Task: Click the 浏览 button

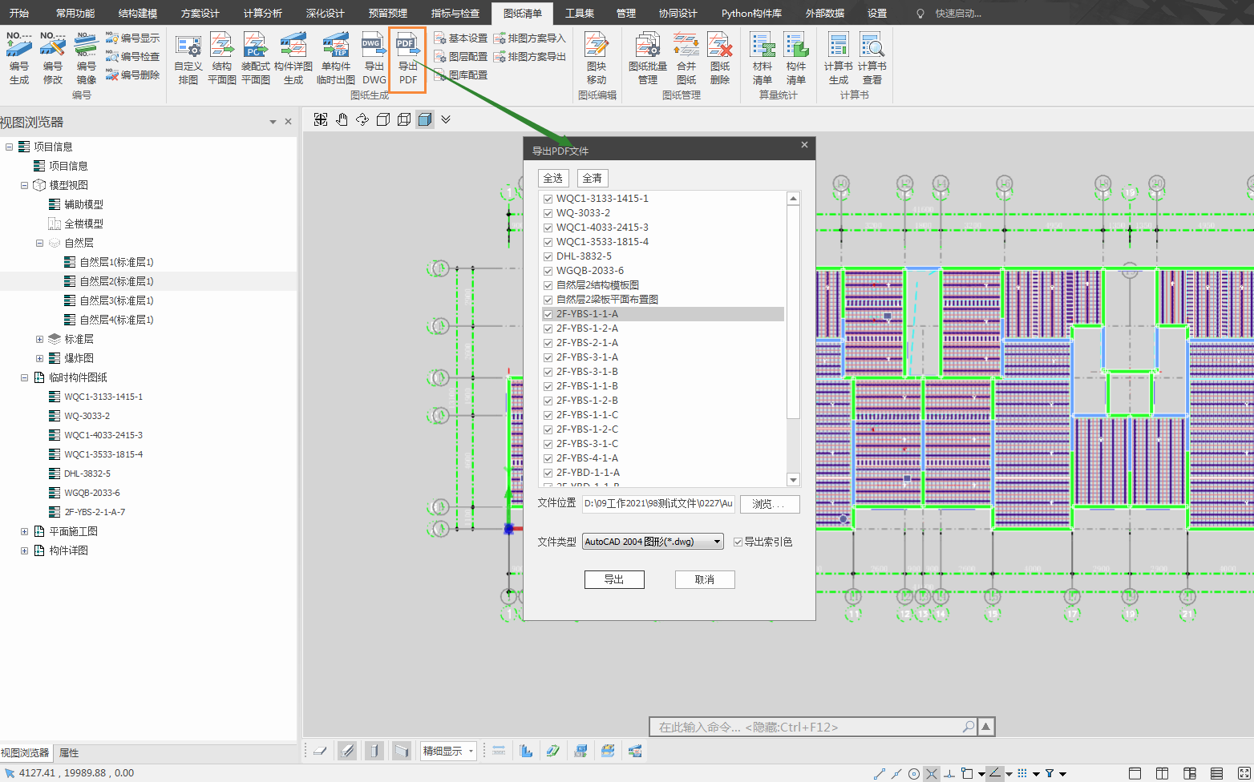Action: [x=769, y=504]
